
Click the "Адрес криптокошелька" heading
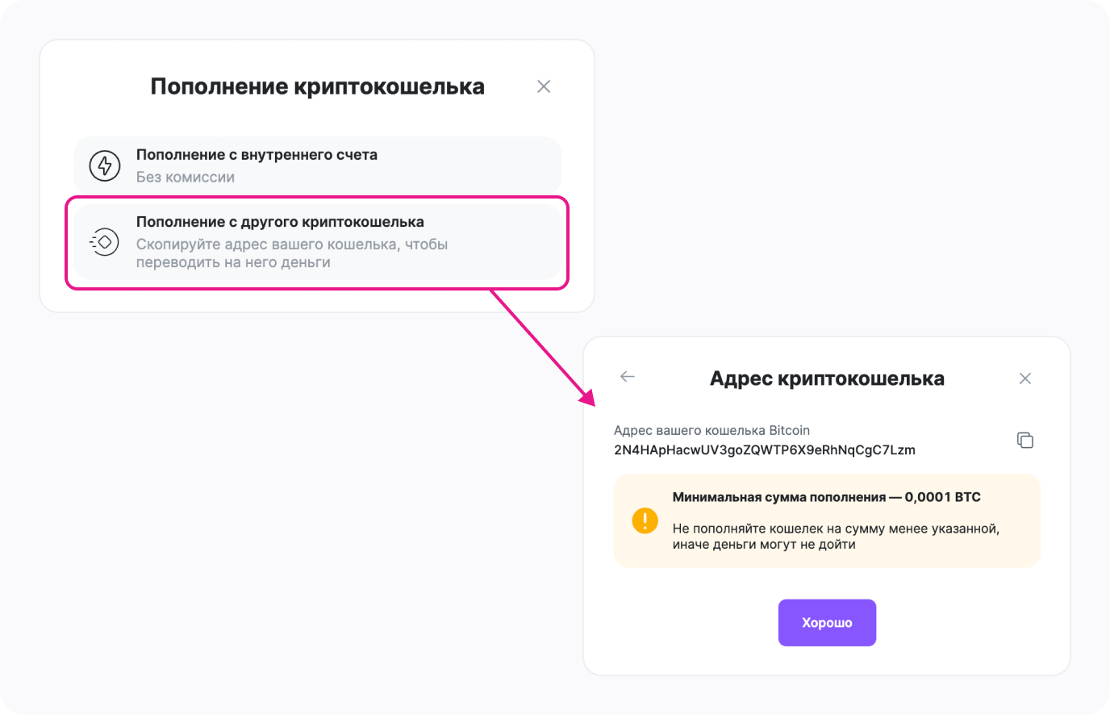click(x=827, y=378)
